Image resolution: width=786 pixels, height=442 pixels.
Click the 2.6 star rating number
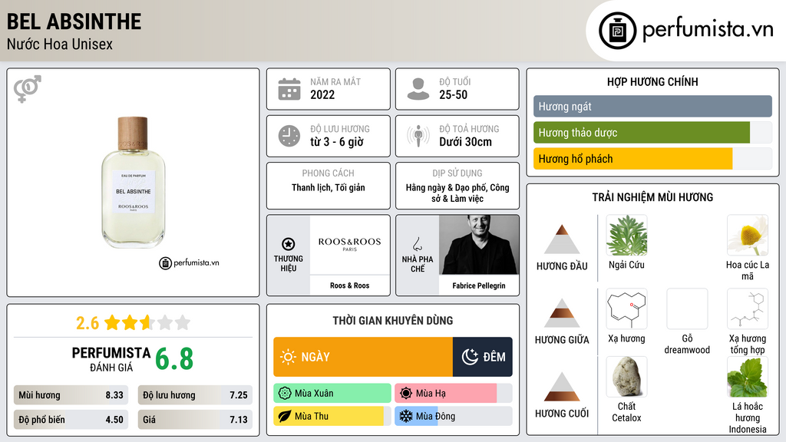pos(88,323)
